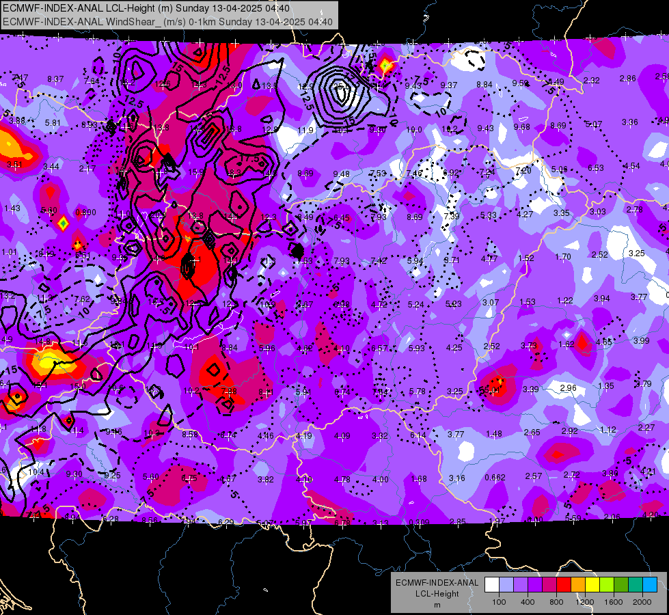This screenshot has width=669, height=615.
Task: Click the legend tick label 2000
Action: (642, 602)
